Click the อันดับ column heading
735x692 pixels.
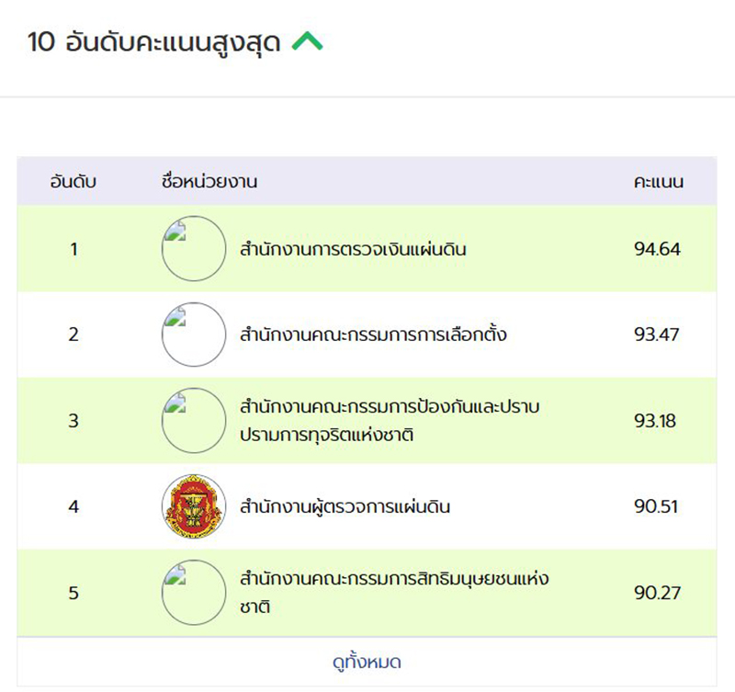tap(74, 182)
